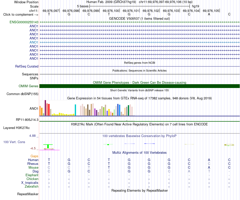Select the Layered H3K27Ac track label

tap(16, 128)
